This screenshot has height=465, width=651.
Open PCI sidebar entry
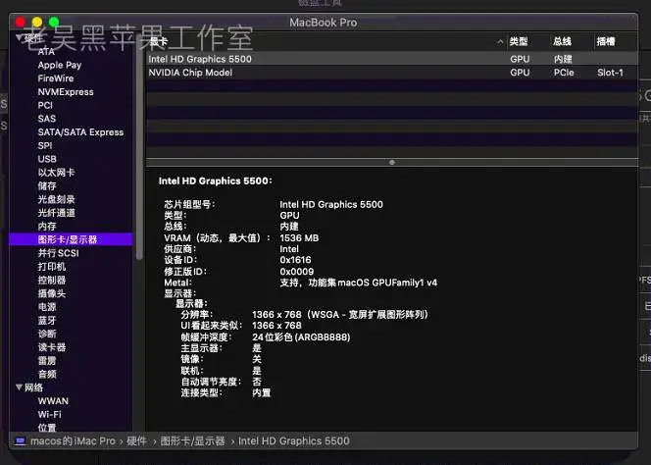click(45, 105)
